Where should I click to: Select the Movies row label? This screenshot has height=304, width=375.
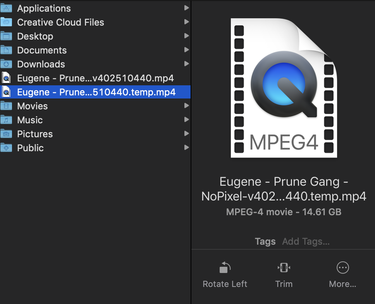click(32, 106)
